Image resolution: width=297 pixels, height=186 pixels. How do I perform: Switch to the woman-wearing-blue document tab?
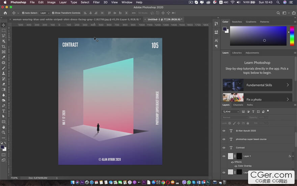tap(77, 19)
